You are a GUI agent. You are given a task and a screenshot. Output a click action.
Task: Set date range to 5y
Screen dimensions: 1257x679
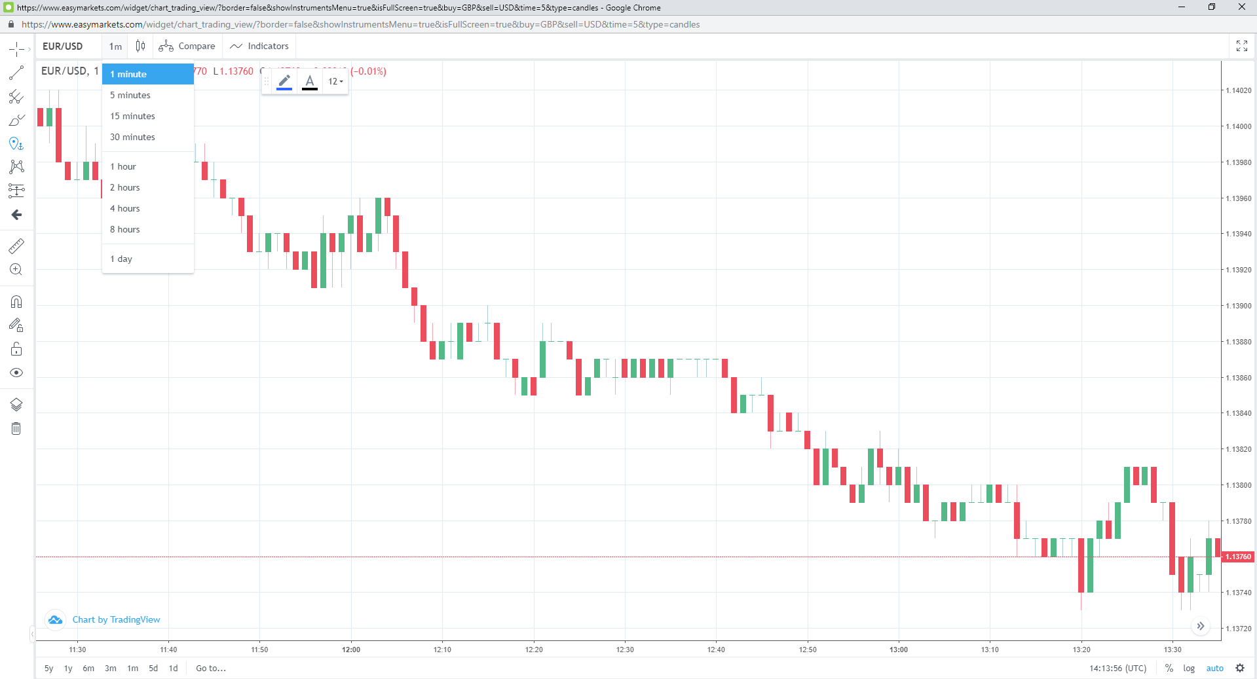tap(49, 669)
